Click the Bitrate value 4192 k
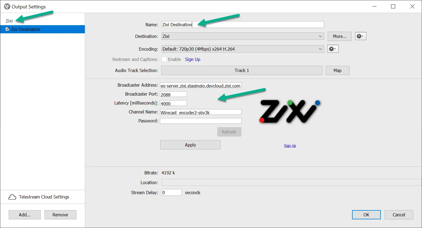Image resolution: width=422 pixels, height=228 pixels. pos(168,173)
